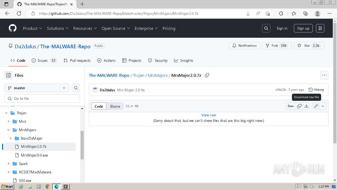Copy the file path icon
Screen dimensions: 337x190
(x=207, y=75)
